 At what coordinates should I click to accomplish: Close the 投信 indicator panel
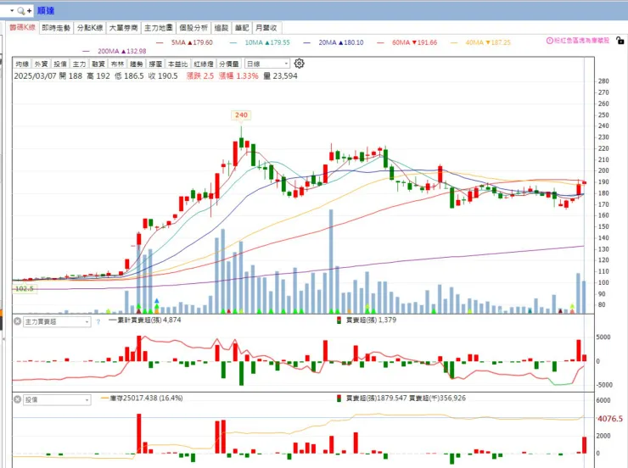point(17,399)
